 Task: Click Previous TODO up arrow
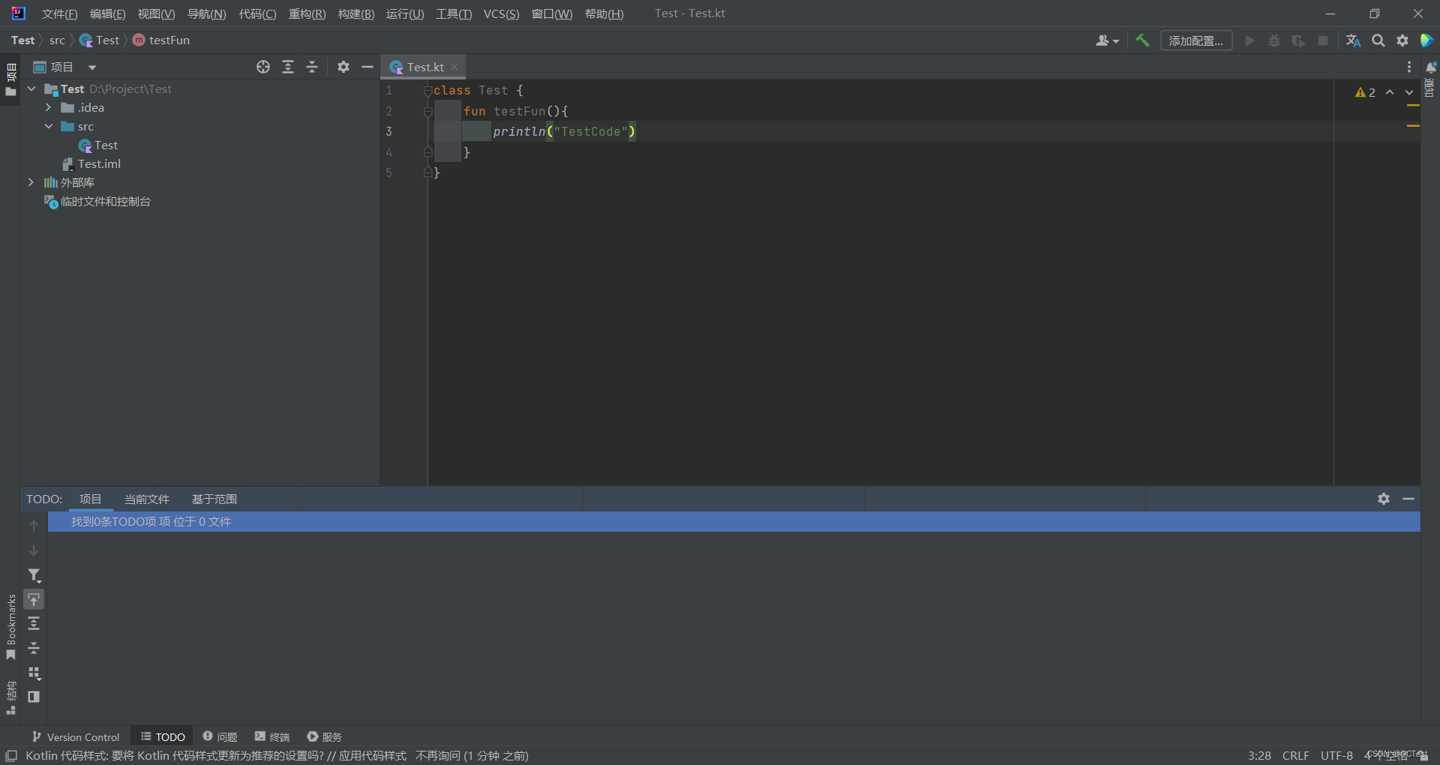coord(34,526)
